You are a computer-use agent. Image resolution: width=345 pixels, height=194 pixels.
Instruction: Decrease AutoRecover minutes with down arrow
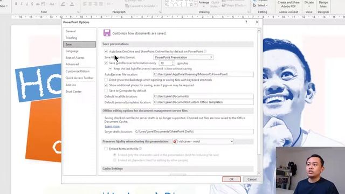173,64
